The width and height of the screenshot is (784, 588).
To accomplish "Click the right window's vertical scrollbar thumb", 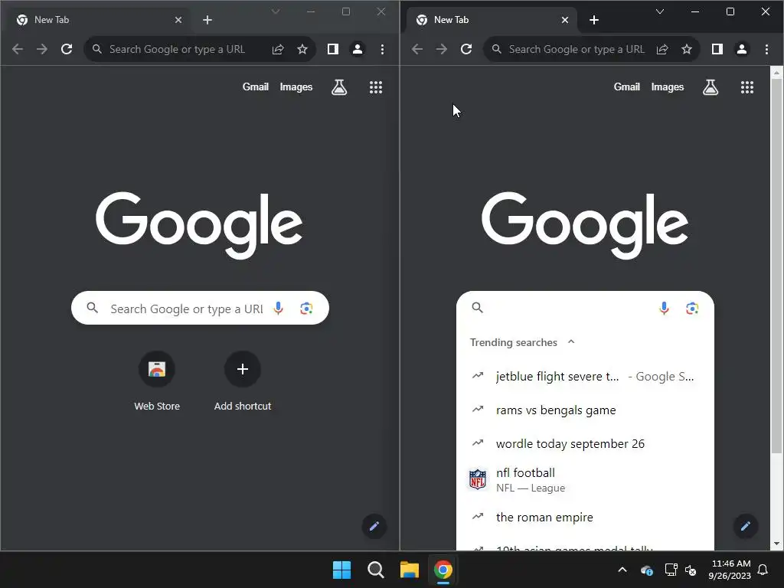I will [x=776, y=267].
